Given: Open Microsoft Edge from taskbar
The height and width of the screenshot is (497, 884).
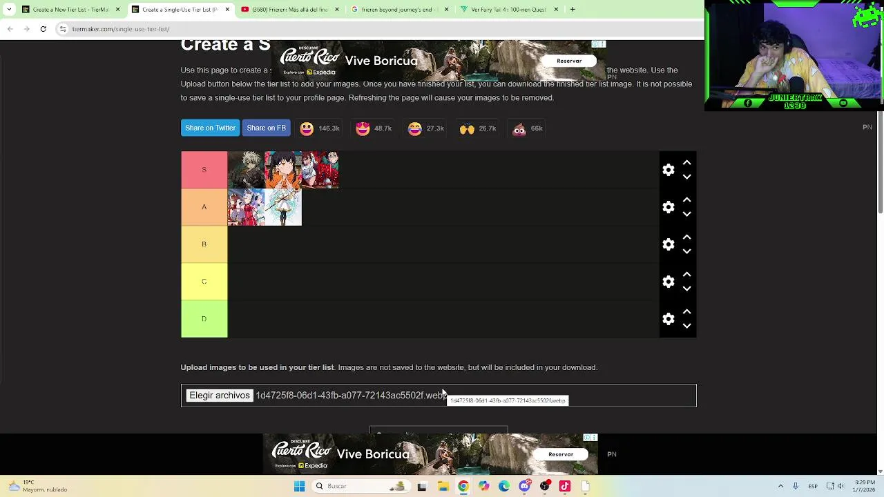Looking at the screenshot, I should click(504, 486).
